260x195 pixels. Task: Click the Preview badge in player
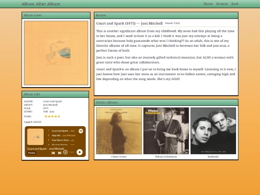31,153
